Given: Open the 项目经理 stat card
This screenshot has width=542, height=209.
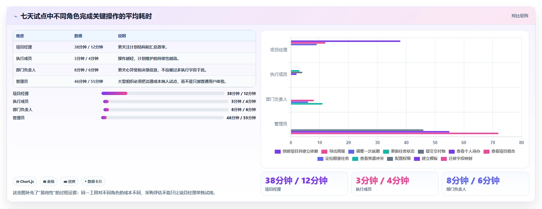Looking at the screenshot, I should point(304,184).
